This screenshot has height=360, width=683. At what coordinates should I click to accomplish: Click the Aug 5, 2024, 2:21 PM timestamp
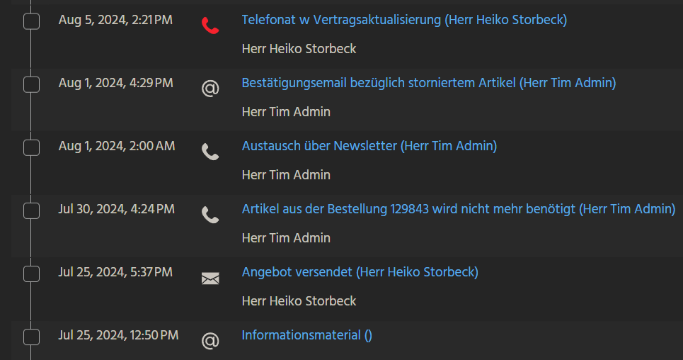tap(115, 20)
